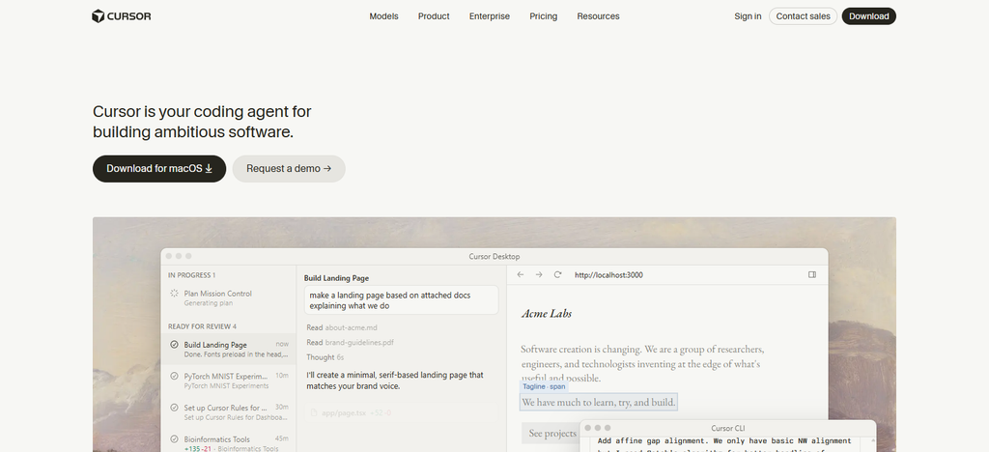Open the Models menu
Image resolution: width=989 pixels, height=452 pixels.
point(383,16)
